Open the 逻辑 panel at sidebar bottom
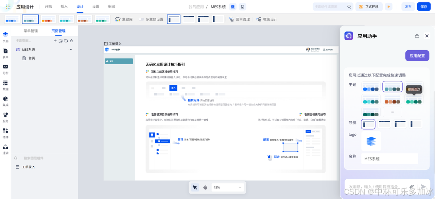The image size is (435, 199). click(x=5, y=150)
